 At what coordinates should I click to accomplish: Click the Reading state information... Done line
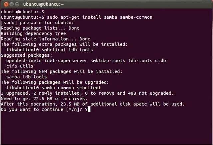[x=45, y=39]
